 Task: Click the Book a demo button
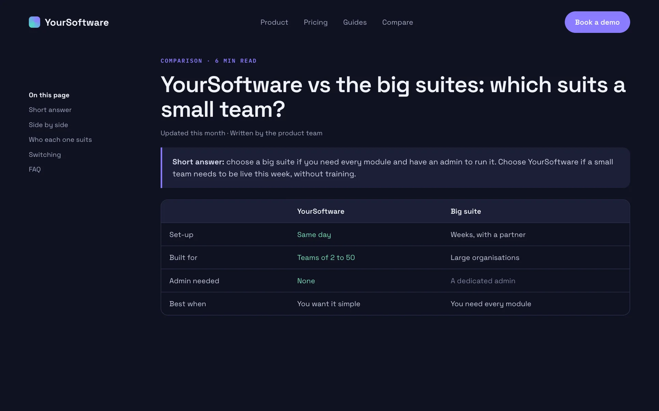coord(597,22)
